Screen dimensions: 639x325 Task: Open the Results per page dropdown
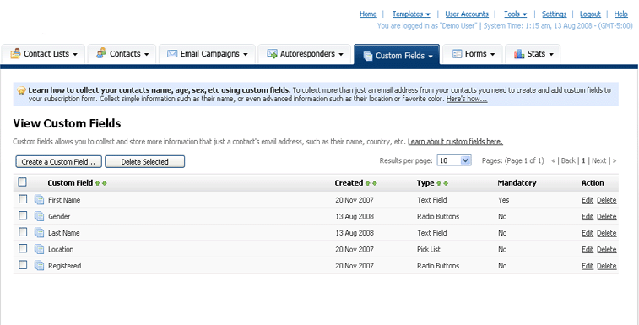click(x=454, y=160)
